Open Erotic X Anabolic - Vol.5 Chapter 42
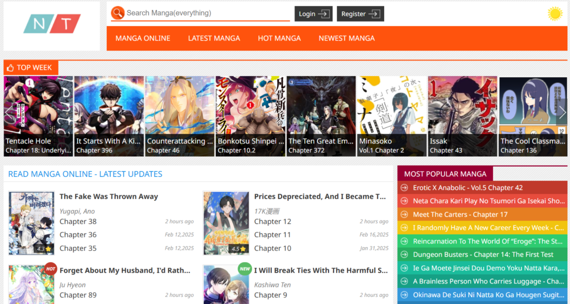Viewport: 570px width, 304px height. point(468,187)
